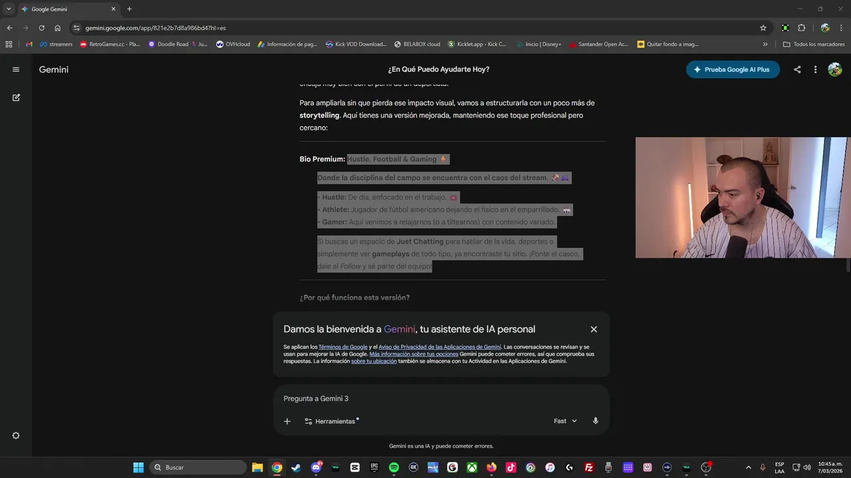
Task: Click the conversation title ¿En Qué Puedo Ayudarte Hoy?
Action: (439, 70)
